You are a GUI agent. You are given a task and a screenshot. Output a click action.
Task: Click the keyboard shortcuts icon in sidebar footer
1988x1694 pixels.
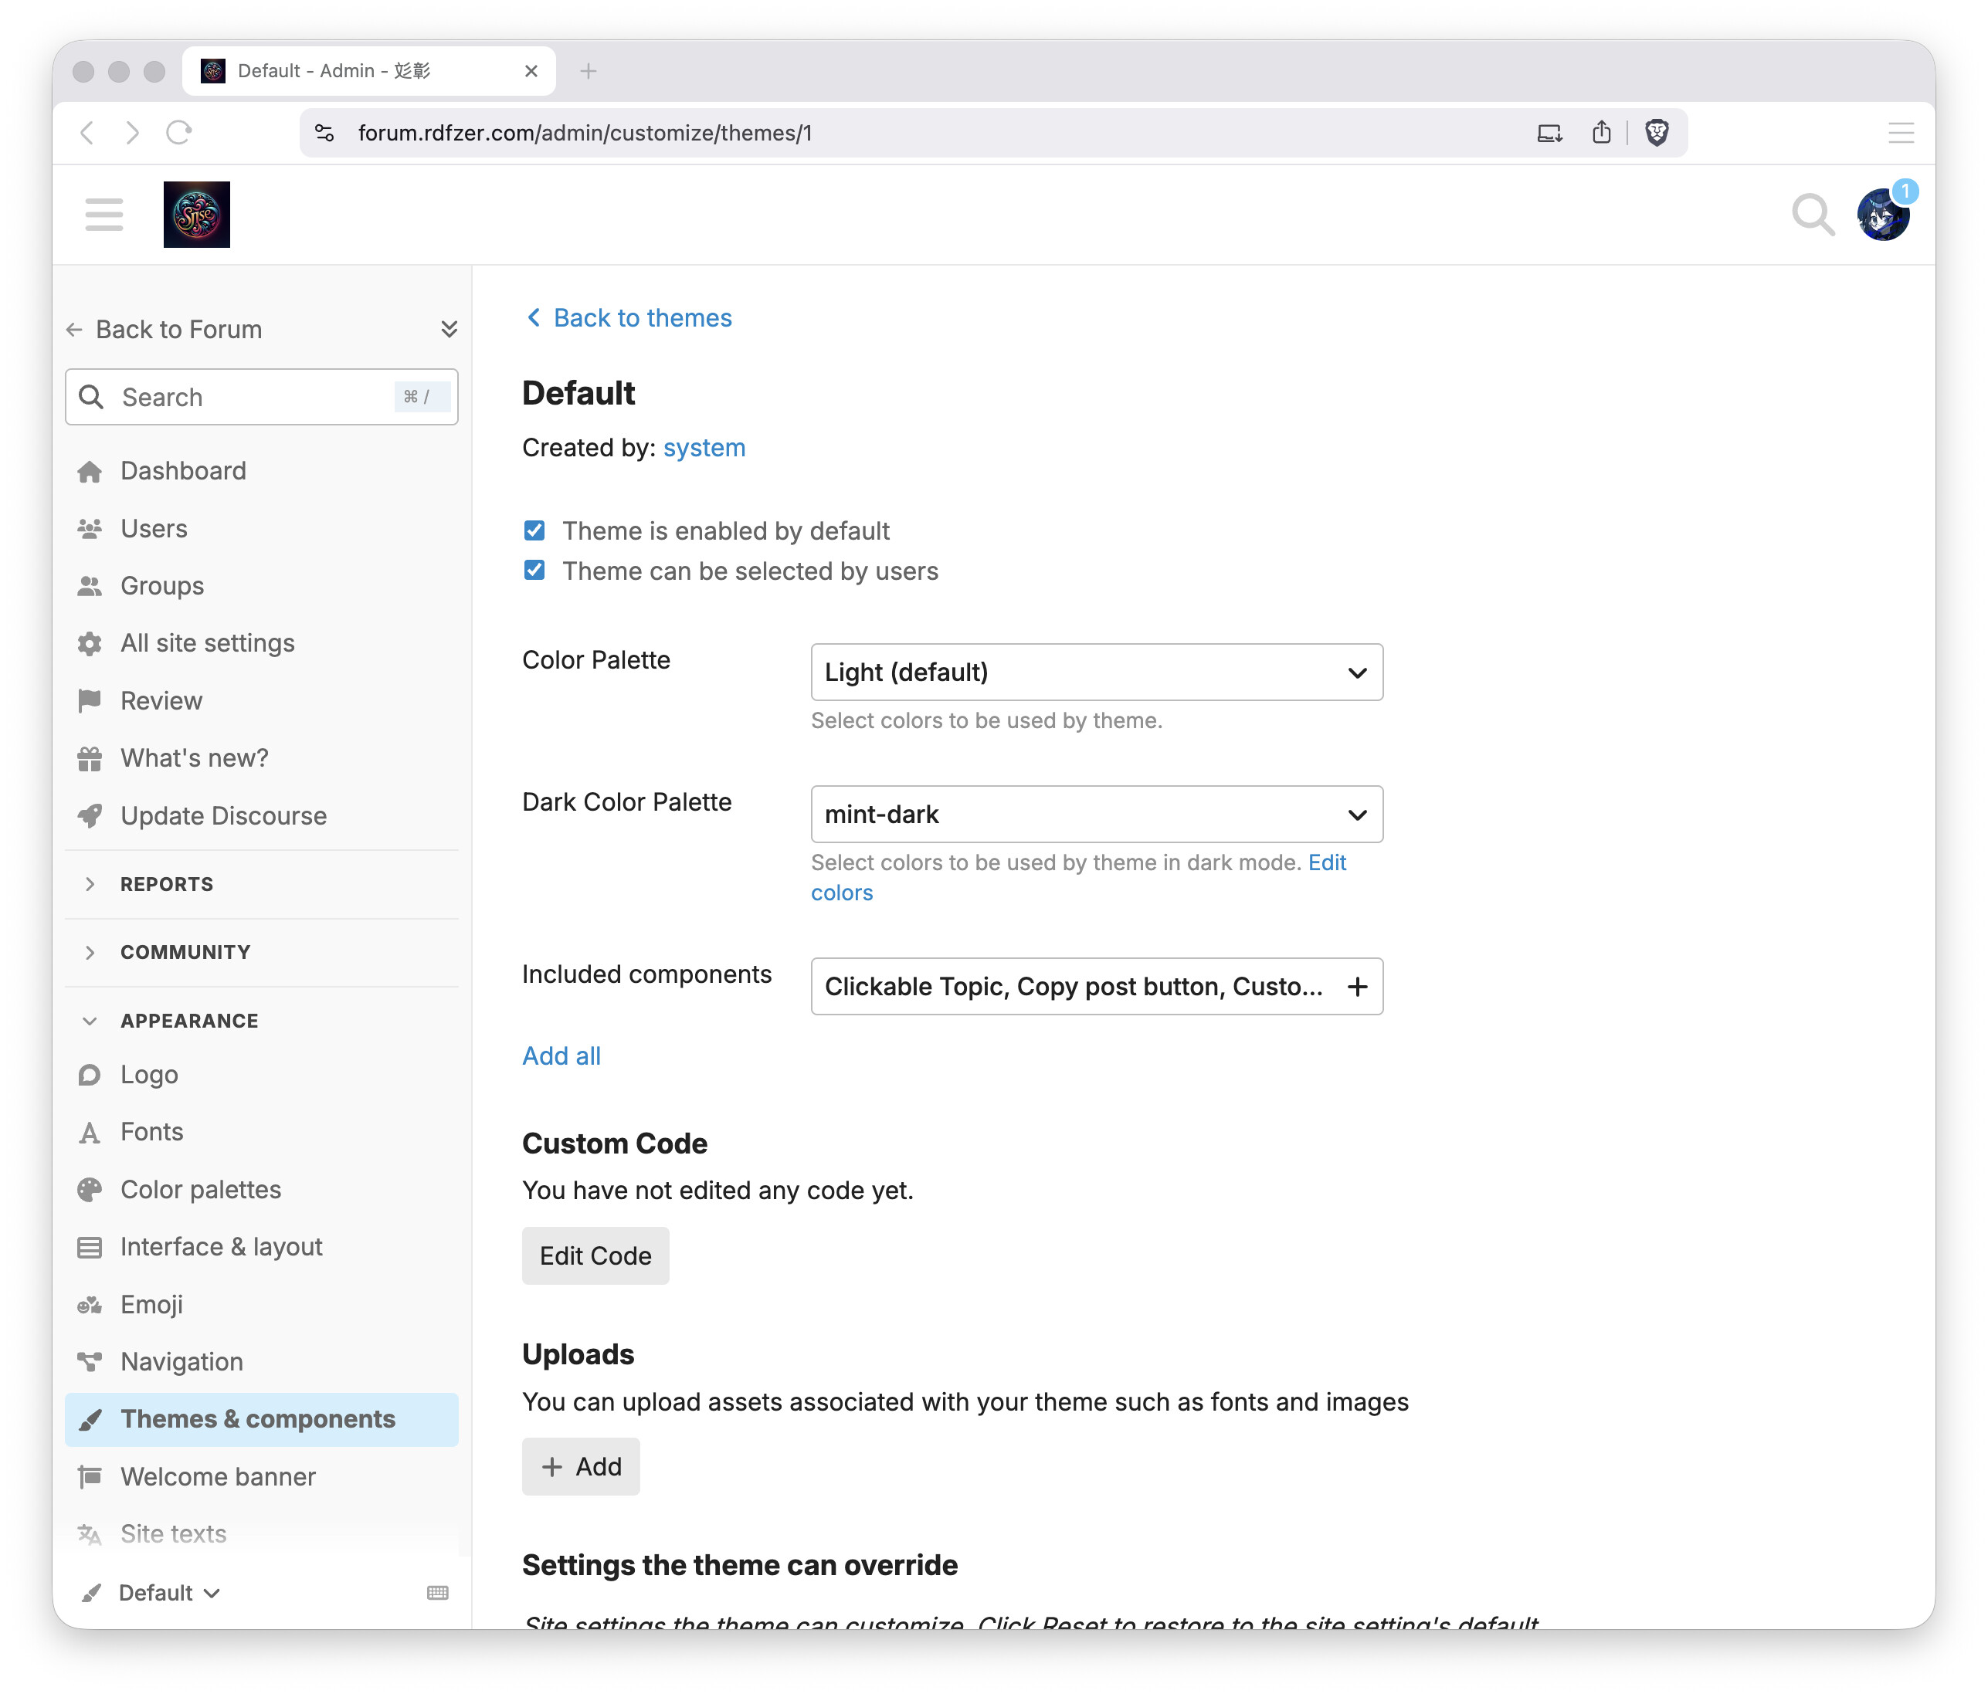(437, 1592)
